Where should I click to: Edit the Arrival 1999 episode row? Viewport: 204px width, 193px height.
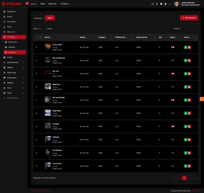[186, 47]
